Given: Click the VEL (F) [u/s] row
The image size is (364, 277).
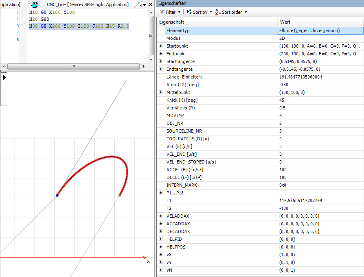Looking at the screenshot, I should click(x=260, y=146).
